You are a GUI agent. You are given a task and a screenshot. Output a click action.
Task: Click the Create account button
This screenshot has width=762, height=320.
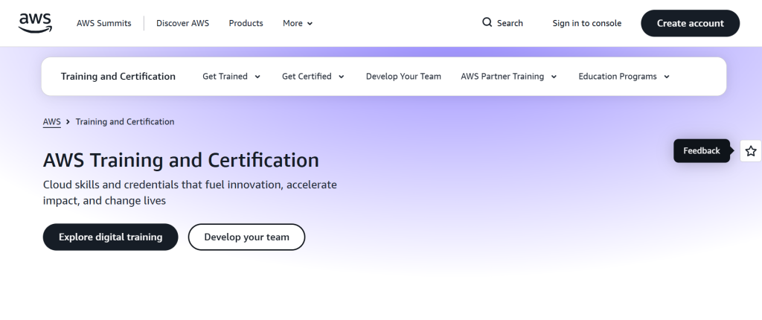690,23
